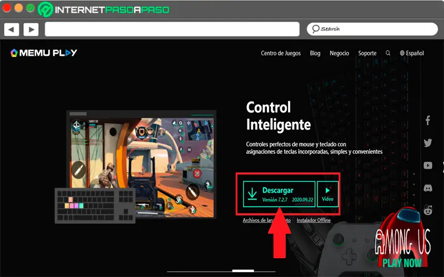444x277 pixels.
Task: Open the Twitter social icon
Action: click(428, 143)
